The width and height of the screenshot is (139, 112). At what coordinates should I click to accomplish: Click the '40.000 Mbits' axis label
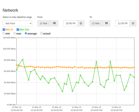tap(10, 83)
